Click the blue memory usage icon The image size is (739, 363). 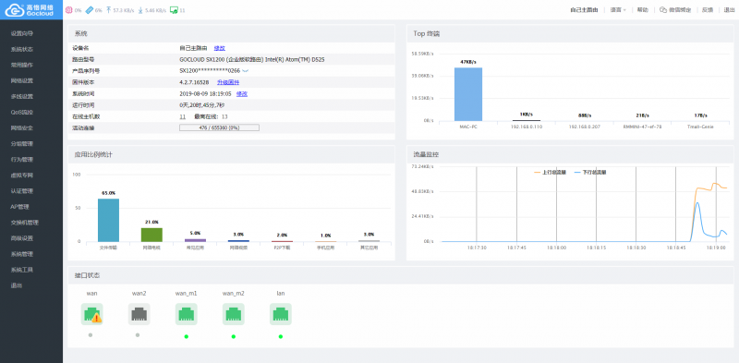pos(89,10)
